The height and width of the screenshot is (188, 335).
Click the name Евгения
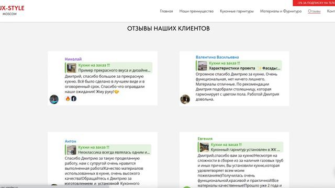pyautogui.click(x=205, y=138)
